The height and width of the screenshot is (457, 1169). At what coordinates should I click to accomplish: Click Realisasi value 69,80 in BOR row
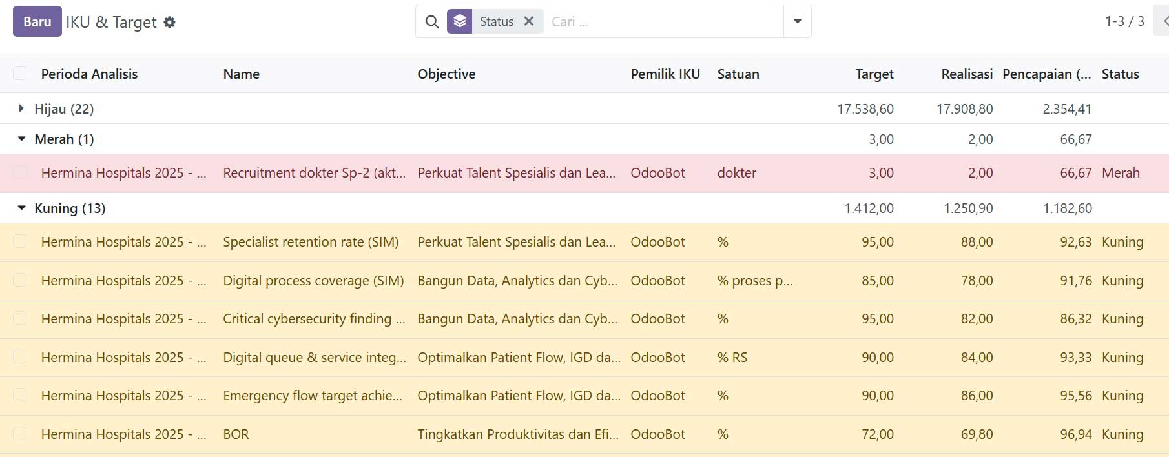pos(977,434)
